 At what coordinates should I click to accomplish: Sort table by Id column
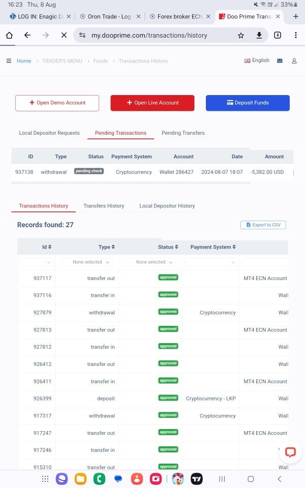pos(47,247)
